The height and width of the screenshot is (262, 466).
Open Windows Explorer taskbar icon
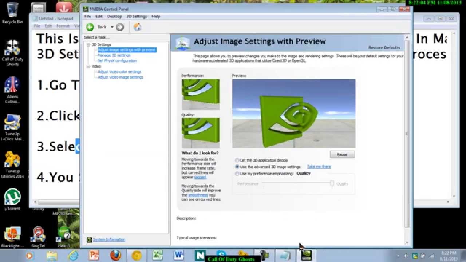52,255
